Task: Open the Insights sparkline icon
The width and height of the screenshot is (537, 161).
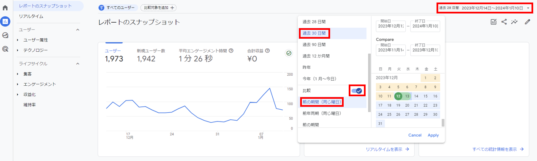Action: pos(515,22)
